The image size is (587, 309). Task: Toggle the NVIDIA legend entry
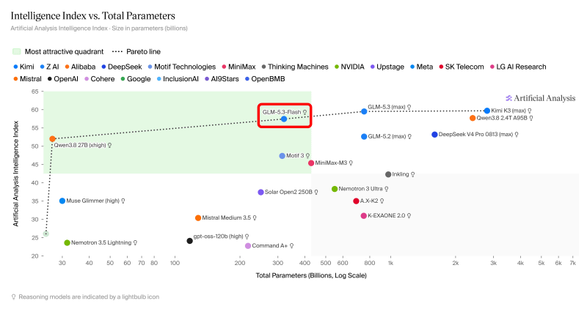click(349, 67)
